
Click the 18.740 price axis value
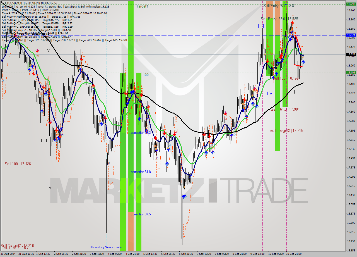351,10
